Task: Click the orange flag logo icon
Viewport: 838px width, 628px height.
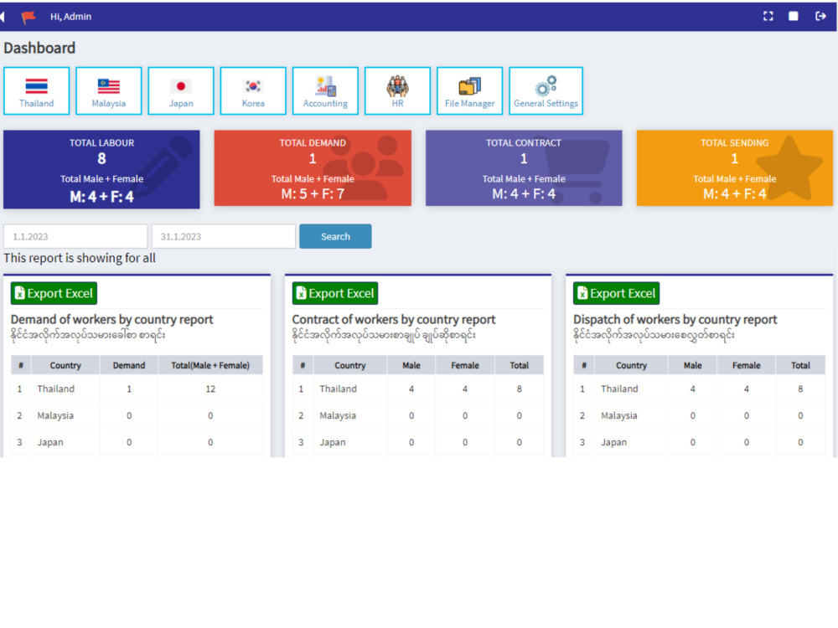Action: [x=28, y=17]
